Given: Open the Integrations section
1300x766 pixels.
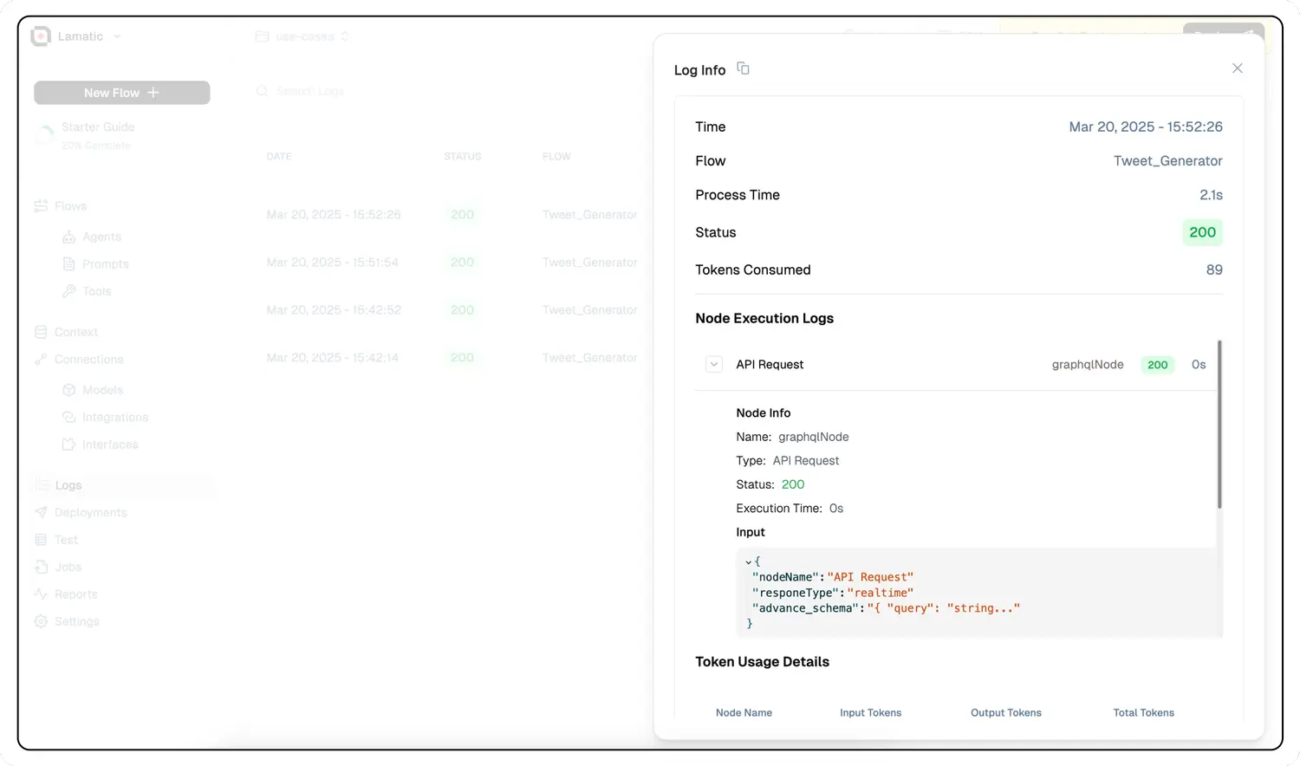Looking at the screenshot, I should point(114,418).
